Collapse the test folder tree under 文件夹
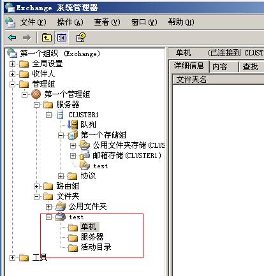Viewport: 264px width, 276px height. [x=48, y=217]
